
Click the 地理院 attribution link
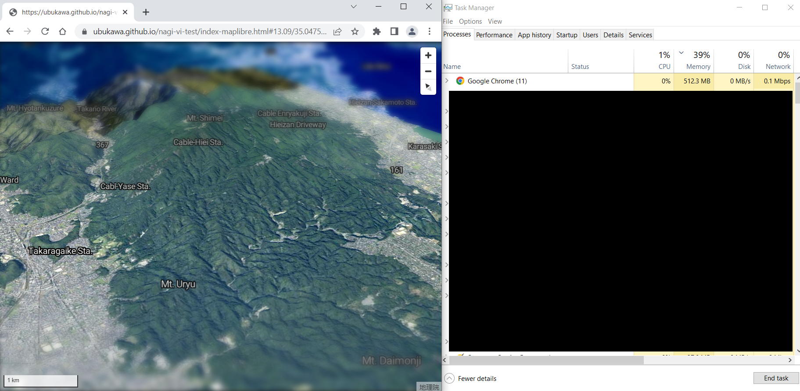click(429, 387)
